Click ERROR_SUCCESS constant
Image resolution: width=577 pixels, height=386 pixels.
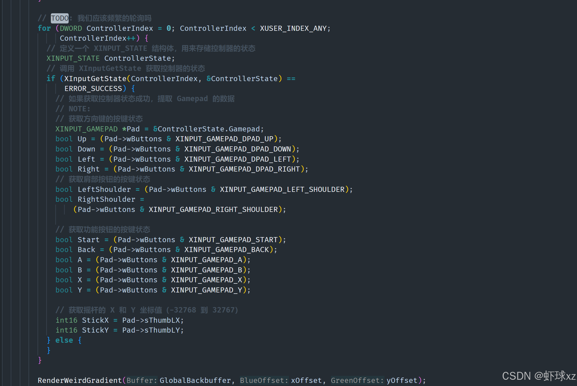(x=93, y=88)
